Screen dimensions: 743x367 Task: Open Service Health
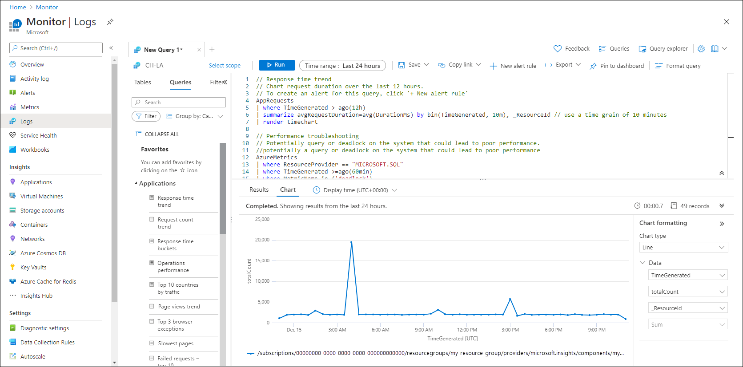click(38, 135)
